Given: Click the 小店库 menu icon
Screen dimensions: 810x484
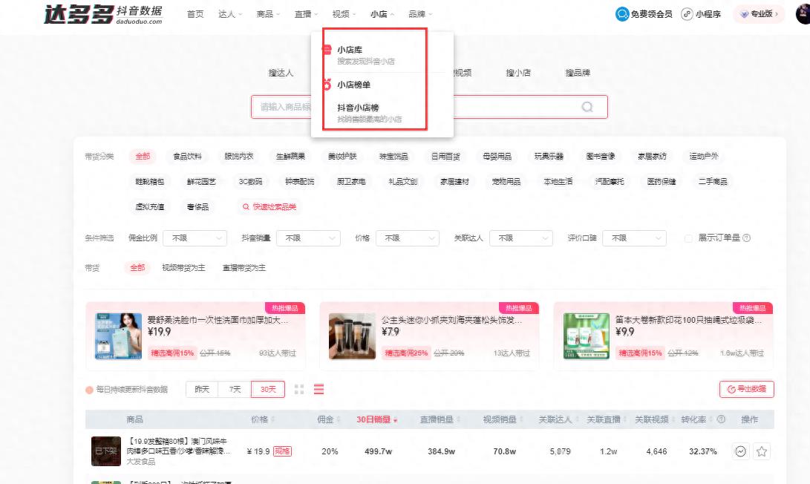Looking at the screenshot, I should 327,50.
